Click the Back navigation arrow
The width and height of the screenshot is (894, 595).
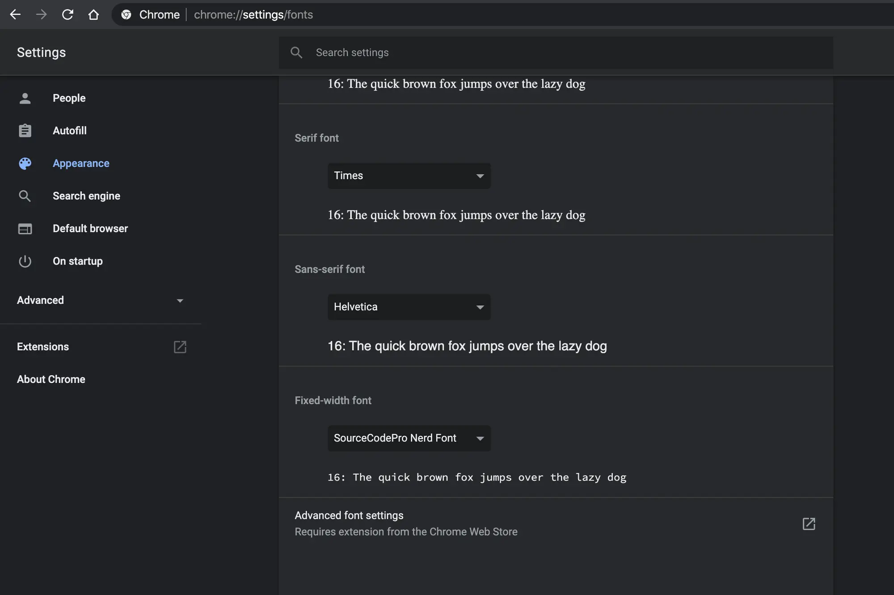[x=15, y=15]
